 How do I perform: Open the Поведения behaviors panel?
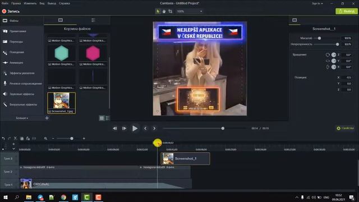22,52
